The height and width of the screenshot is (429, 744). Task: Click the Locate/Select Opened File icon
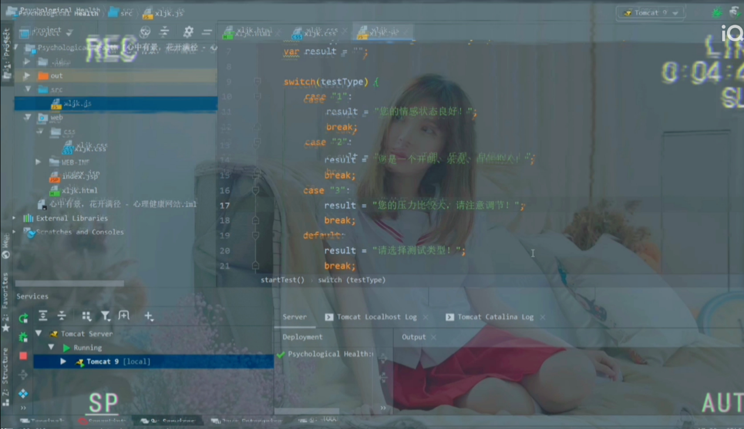pyautogui.click(x=145, y=32)
